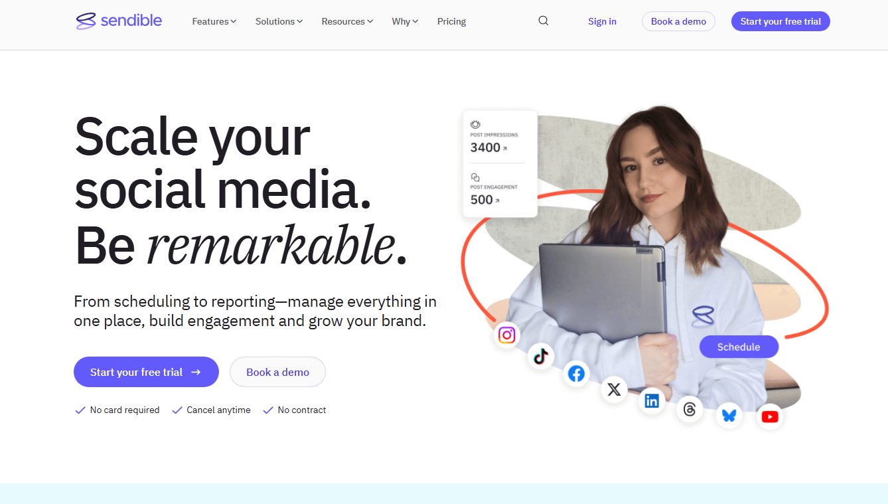Click the TikTok icon
Viewport: 888px width, 504px height.
pyautogui.click(x=541, y=357)
